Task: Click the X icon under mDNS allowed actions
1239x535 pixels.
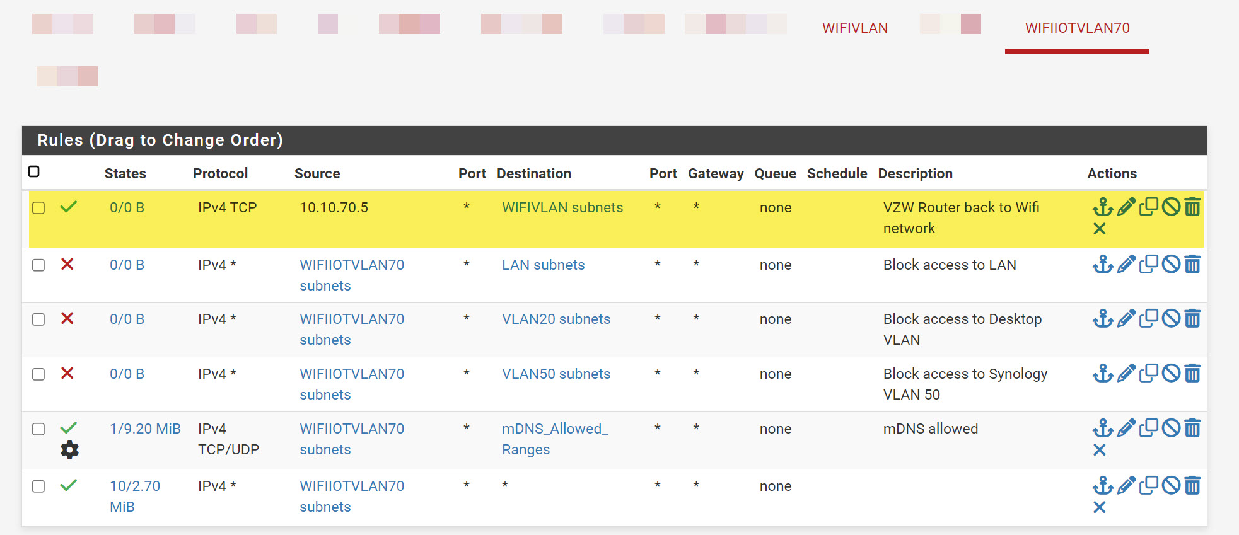Action: [1099, 450]
